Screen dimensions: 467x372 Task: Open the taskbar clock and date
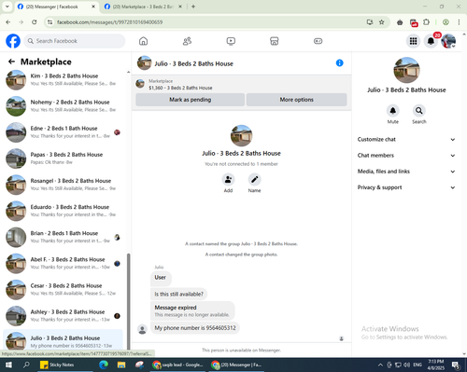(x=435, y=365)
